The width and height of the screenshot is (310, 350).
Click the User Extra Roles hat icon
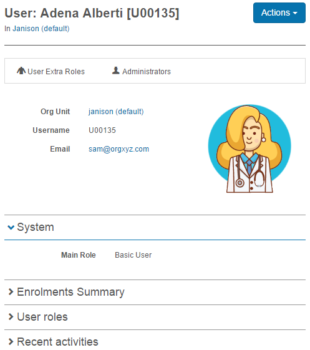21,70
